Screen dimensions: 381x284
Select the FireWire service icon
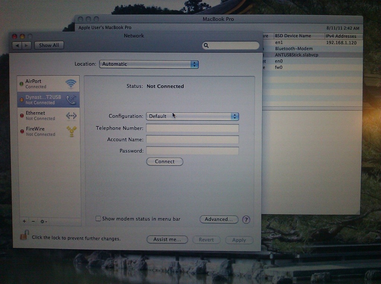(x=71, y=131)
